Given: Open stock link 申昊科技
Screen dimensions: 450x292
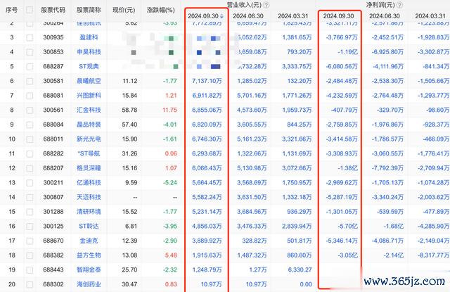Looking at the screenshot, I should pos(89,51).
